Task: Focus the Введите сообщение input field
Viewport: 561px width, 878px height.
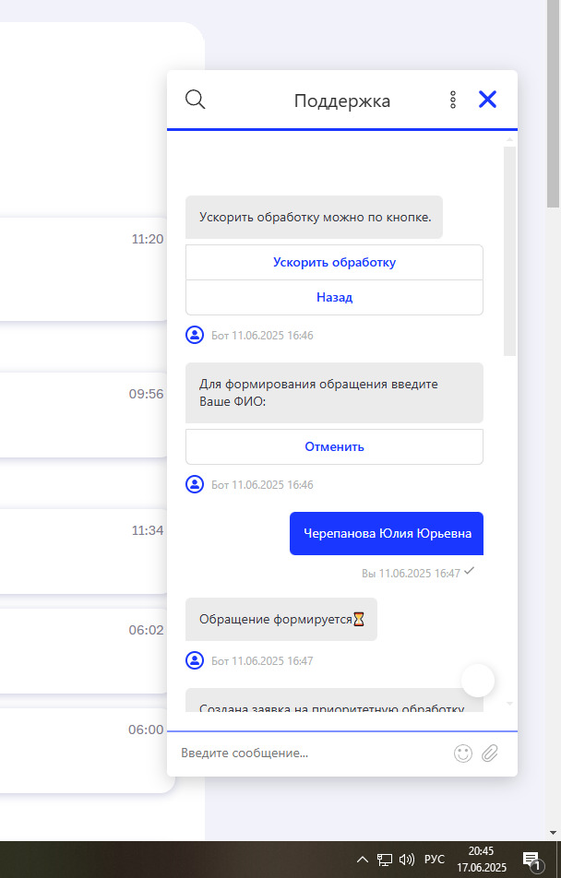Action: 309,753
